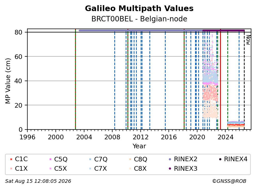
Task: Click the solid red vertical line near 2023
Action: 220,79
